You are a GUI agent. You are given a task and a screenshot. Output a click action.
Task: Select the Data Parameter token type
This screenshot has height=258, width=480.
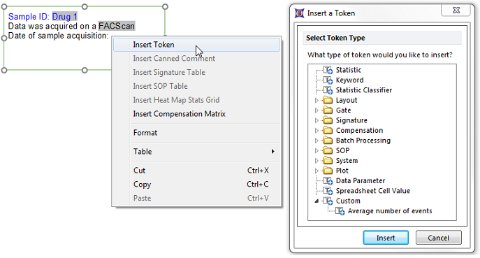(361, 181)
